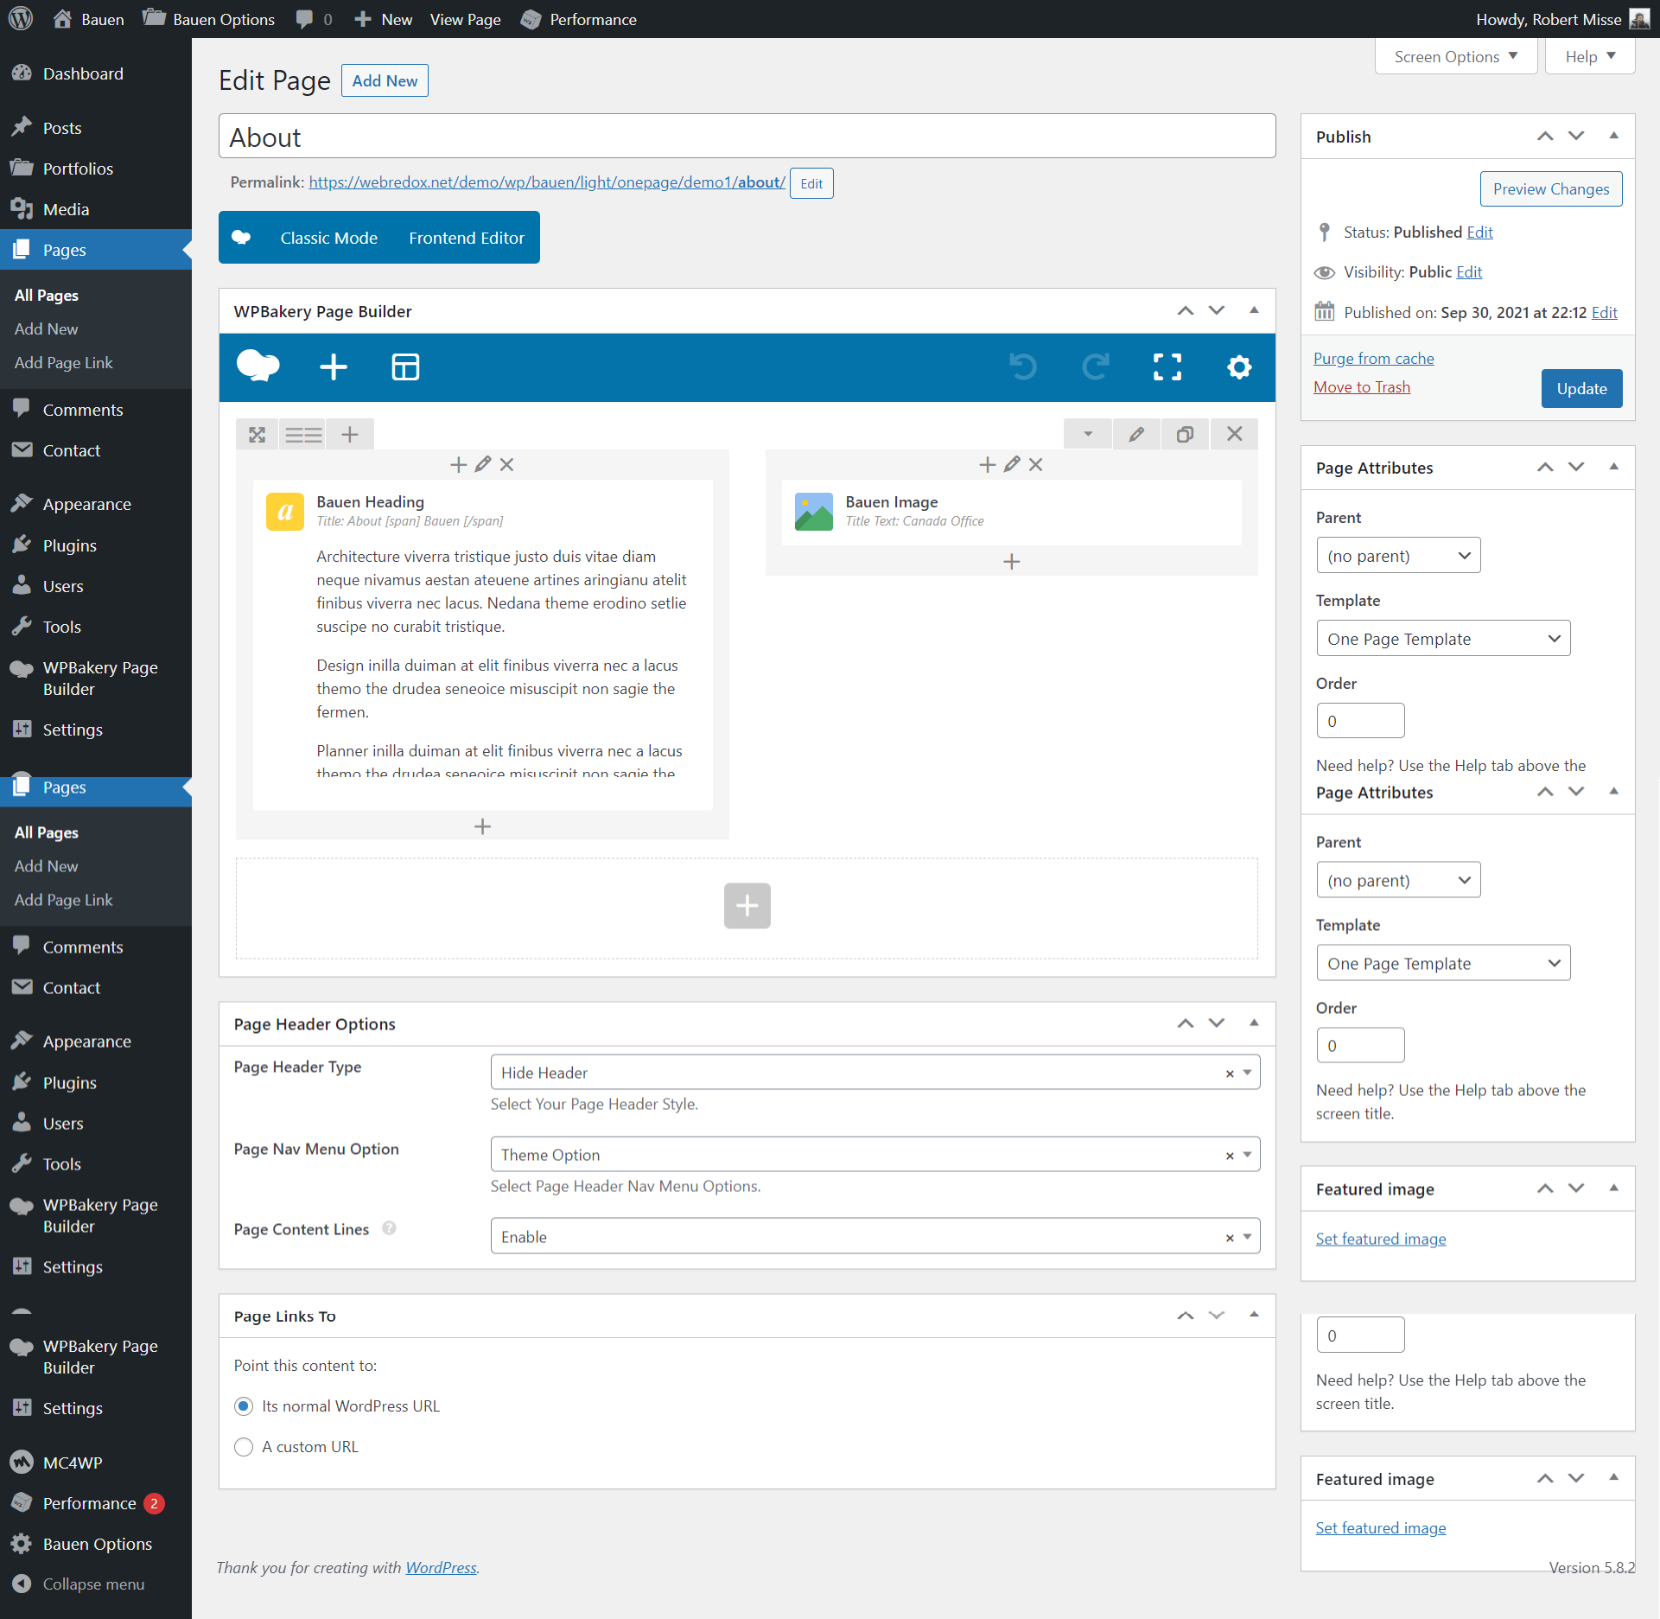Collapse the WPBakery Page Builder panel

click(x=1254, y=310)
